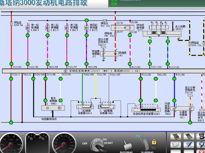Probe test point at terminal T121/102
The height and width of the screenshot is (153, 205).
click(168, 64)
